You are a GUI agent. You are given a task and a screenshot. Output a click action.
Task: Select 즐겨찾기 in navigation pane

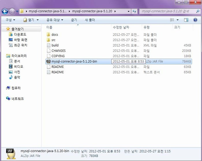click(18, 29)
